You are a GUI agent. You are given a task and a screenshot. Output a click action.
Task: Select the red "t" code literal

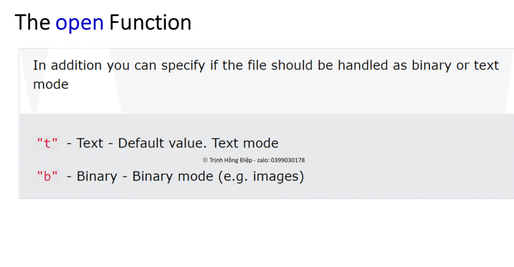click(47, 144)
